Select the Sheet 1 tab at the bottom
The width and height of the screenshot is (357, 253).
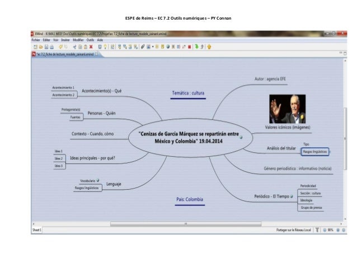37,230
